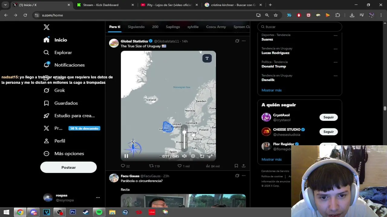Mute the video with the speaker icon
The height and width of the screenshot is (217, 387).
click(x=184, y=156)
